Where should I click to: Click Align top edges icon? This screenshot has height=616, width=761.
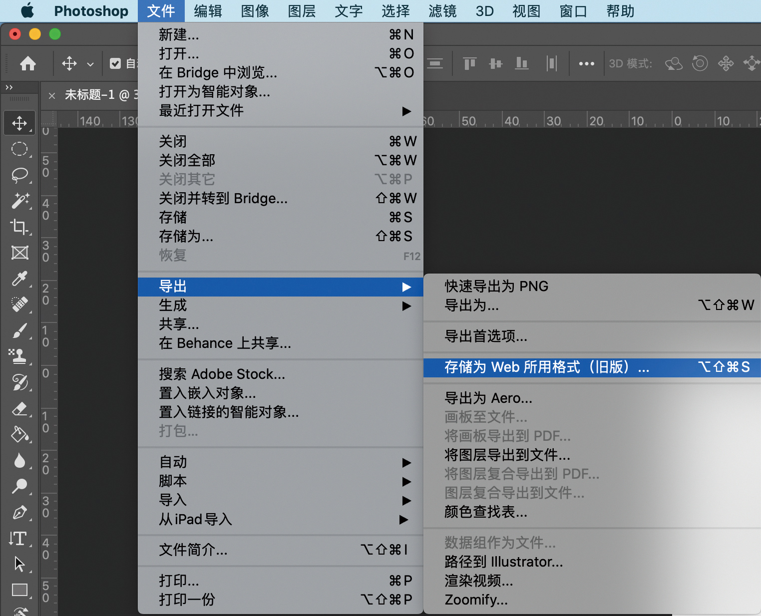469,63
